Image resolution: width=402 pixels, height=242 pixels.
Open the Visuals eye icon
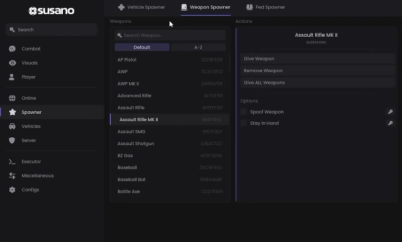(x=13, y=63)
